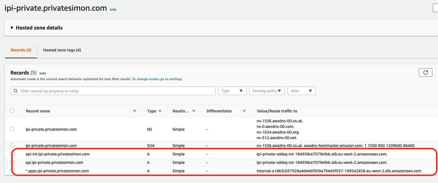Sort by Differentiator column arrow icon
438x183 pixels.
pos(244,111)
